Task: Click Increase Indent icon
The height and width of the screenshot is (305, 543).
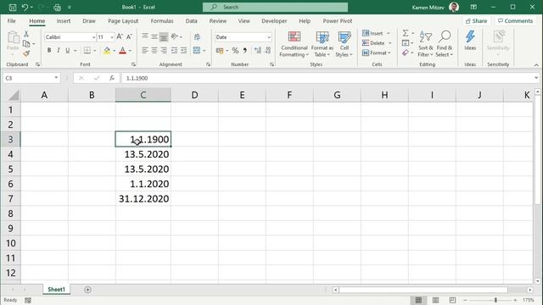Action: click(x=183, y=51)
